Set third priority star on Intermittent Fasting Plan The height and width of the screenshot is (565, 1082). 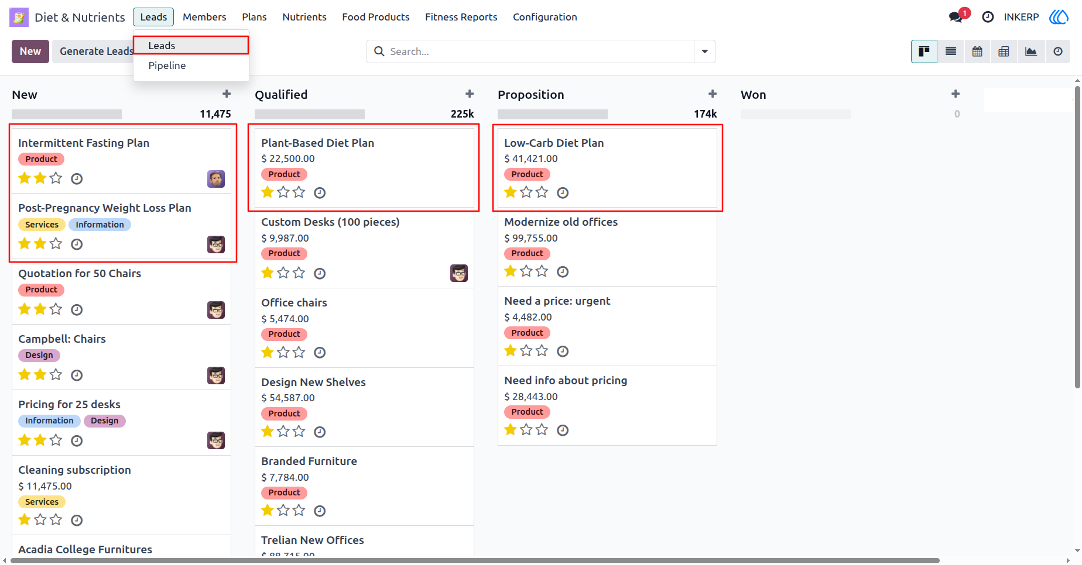[56, 178]
